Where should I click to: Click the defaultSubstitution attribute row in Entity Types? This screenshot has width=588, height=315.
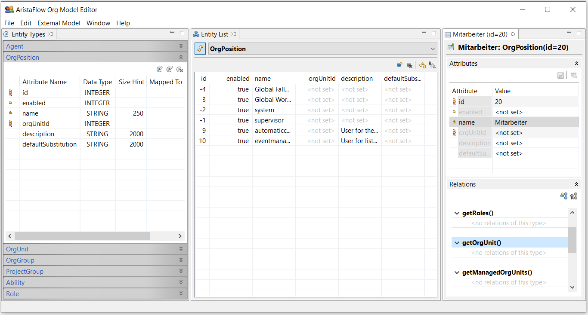[x=95, y=144]
